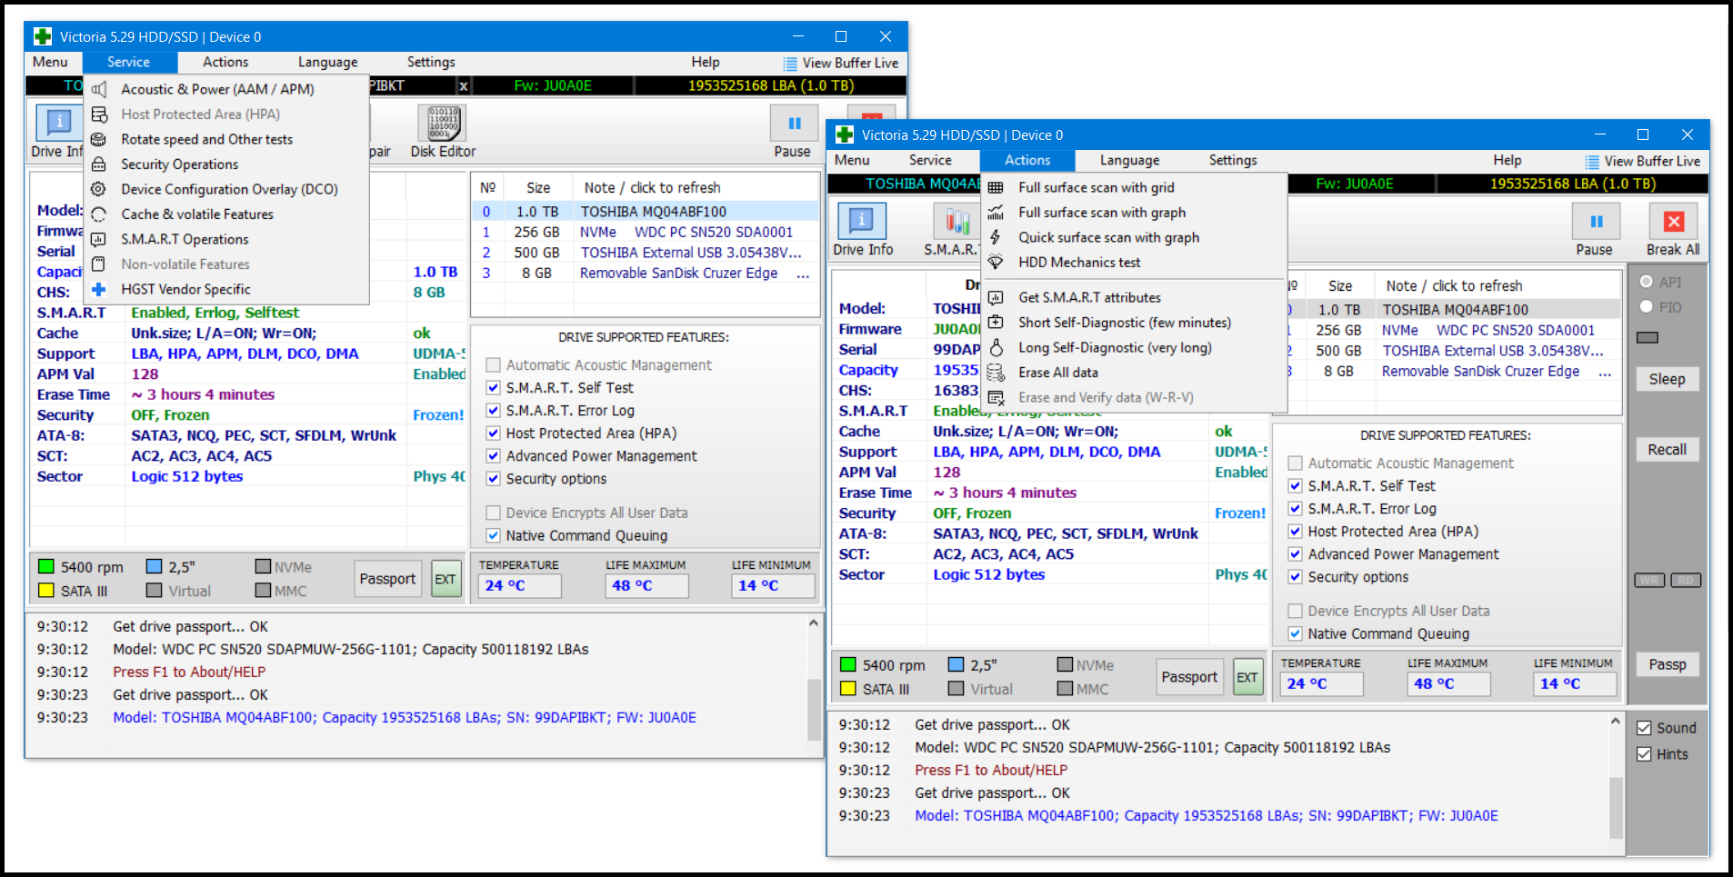Click blue 2,5" color indicator in right window
Image resolution: width=1733 pixels, height=877 pixels.
coord(956,664)
